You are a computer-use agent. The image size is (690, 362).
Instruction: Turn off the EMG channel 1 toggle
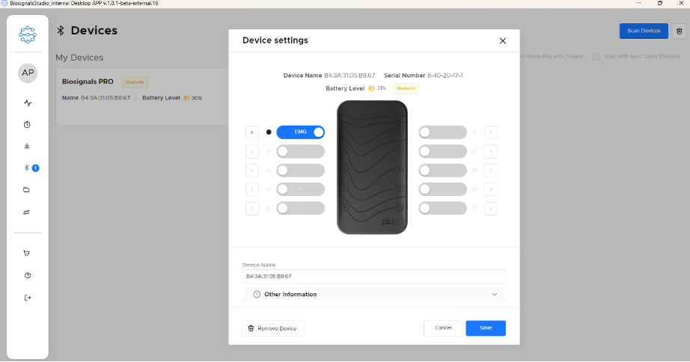[x=301, y=132]
